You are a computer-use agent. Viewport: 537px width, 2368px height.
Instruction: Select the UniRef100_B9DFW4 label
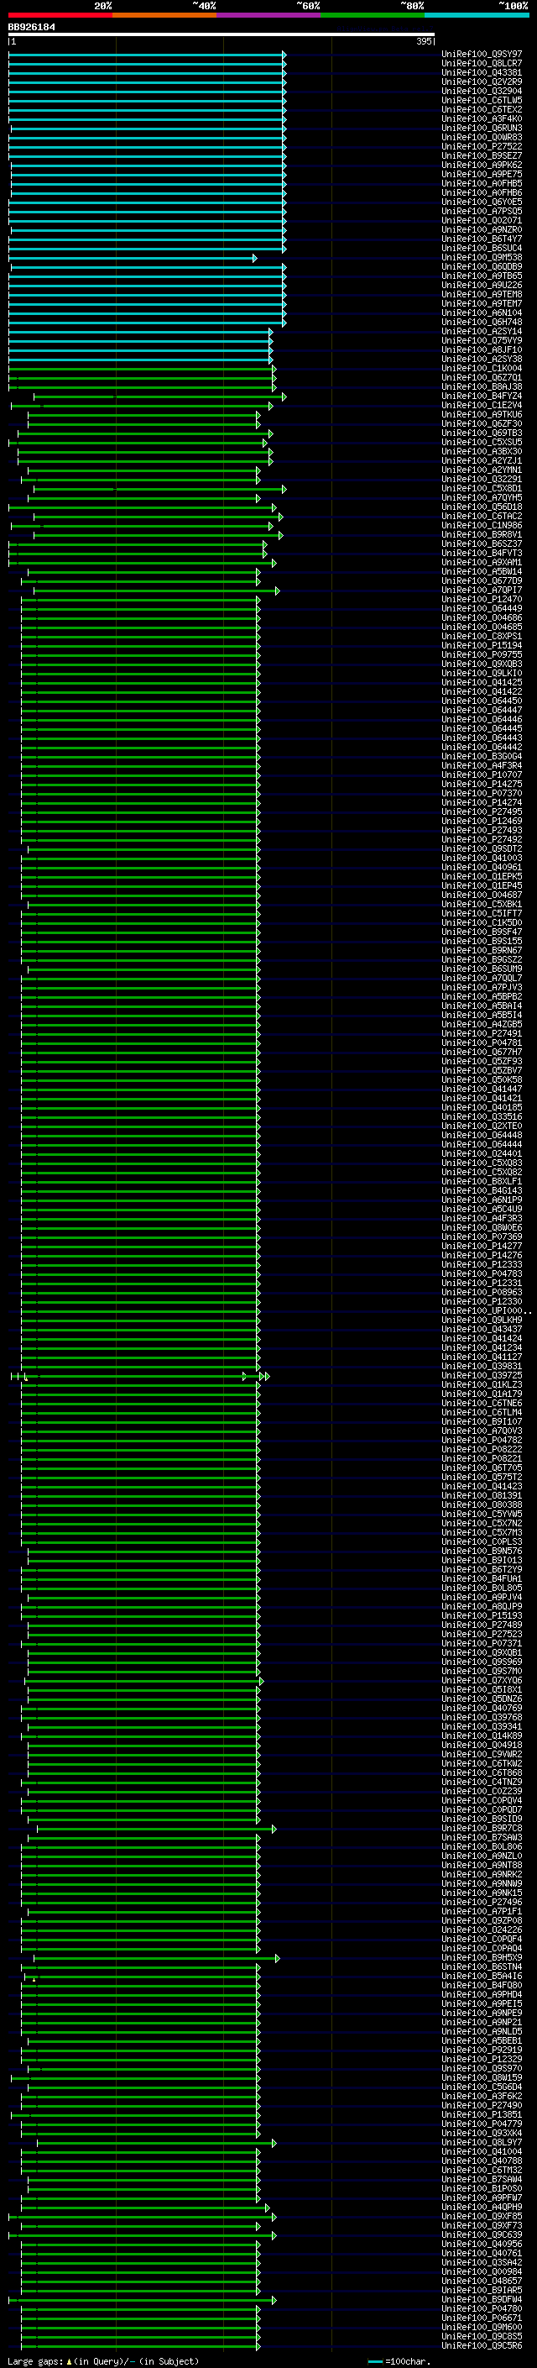(482, 2299)
